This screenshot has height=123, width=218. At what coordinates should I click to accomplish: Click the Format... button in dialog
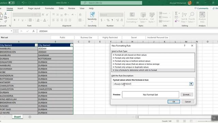point(187,95)
